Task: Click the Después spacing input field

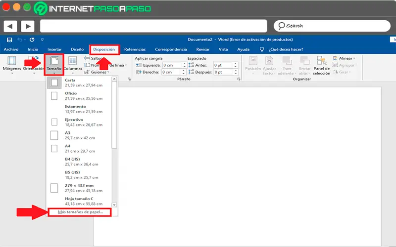Action: click(x=223, y=72)
